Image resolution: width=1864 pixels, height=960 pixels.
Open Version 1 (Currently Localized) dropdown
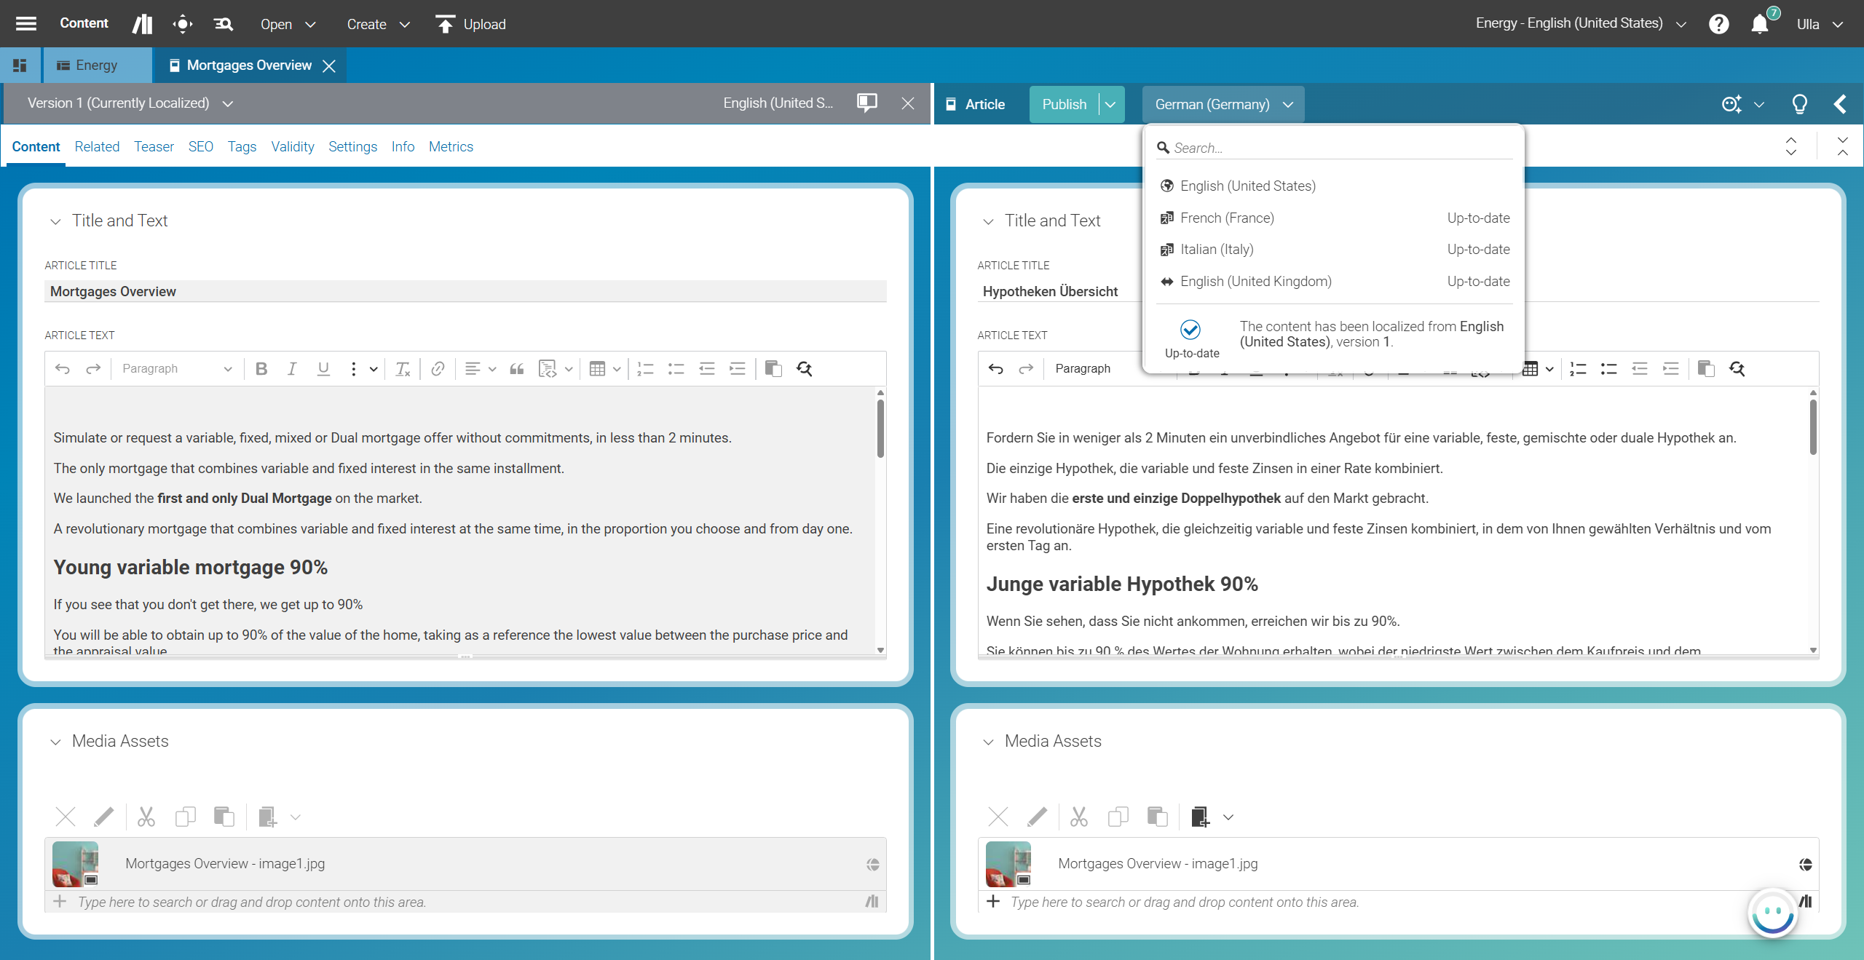tap(228, 103)
